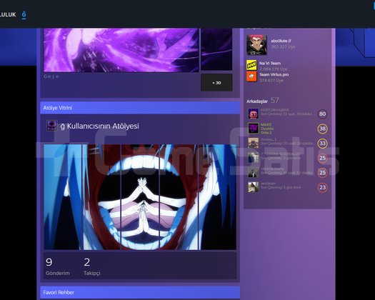Click the 2 Takipçi followers counter
375x300 pixels.
pyautogui.click(x=92, y=266)
